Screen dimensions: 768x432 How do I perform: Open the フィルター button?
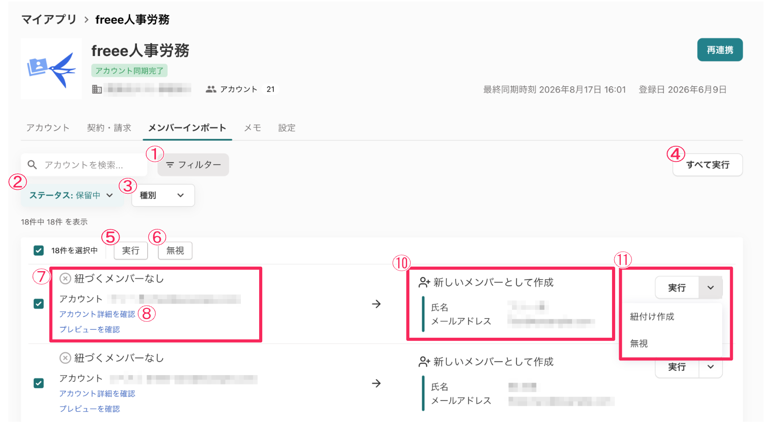(x=193, y=165)
